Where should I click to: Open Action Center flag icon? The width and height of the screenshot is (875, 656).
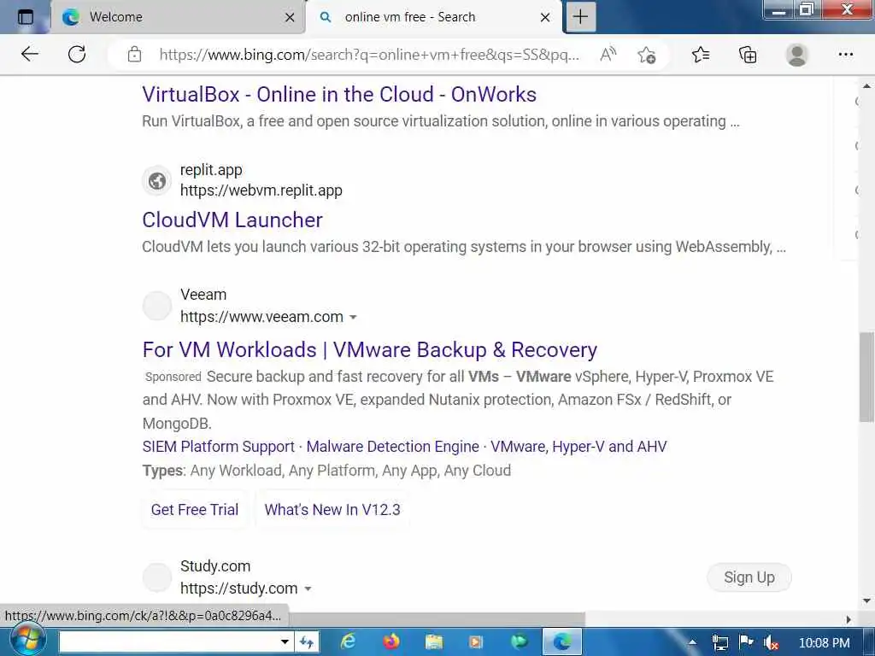[745, 642]
